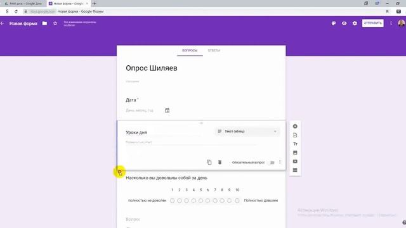Select scale radio button under 2
406x228 pixels.
[x=180, y=201]
